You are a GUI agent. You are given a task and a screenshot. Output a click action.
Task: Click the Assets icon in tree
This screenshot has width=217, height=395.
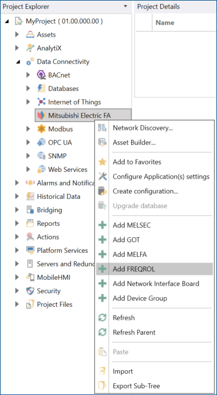[x=30, y=34]
